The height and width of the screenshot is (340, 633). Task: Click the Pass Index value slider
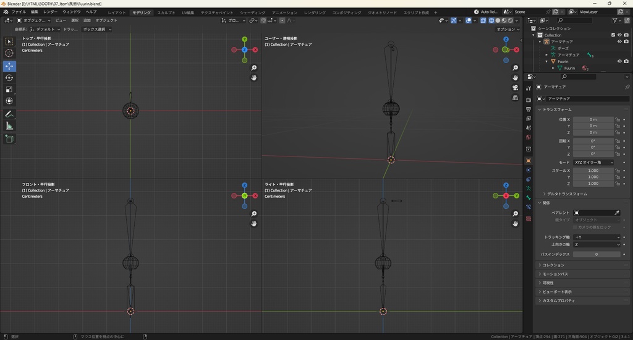click(x=597, y=254)
